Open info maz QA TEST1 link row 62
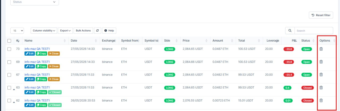 (37, 100)
